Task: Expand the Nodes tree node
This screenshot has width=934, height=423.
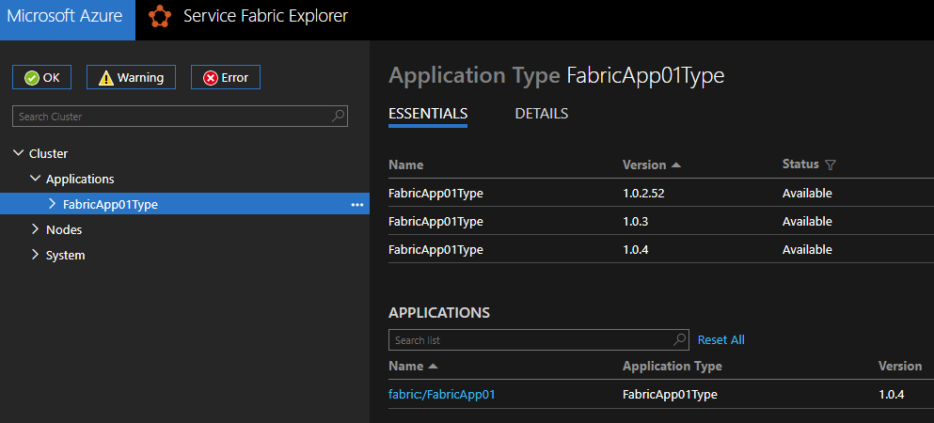Action: click(x=36, y=229)
